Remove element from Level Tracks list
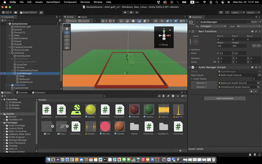The width and height of the screenshot is (262, 164). [x=255, y=91]
